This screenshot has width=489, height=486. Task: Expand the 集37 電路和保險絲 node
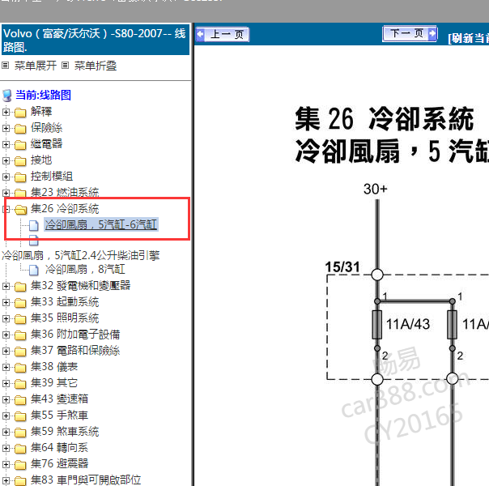point(6,351)
